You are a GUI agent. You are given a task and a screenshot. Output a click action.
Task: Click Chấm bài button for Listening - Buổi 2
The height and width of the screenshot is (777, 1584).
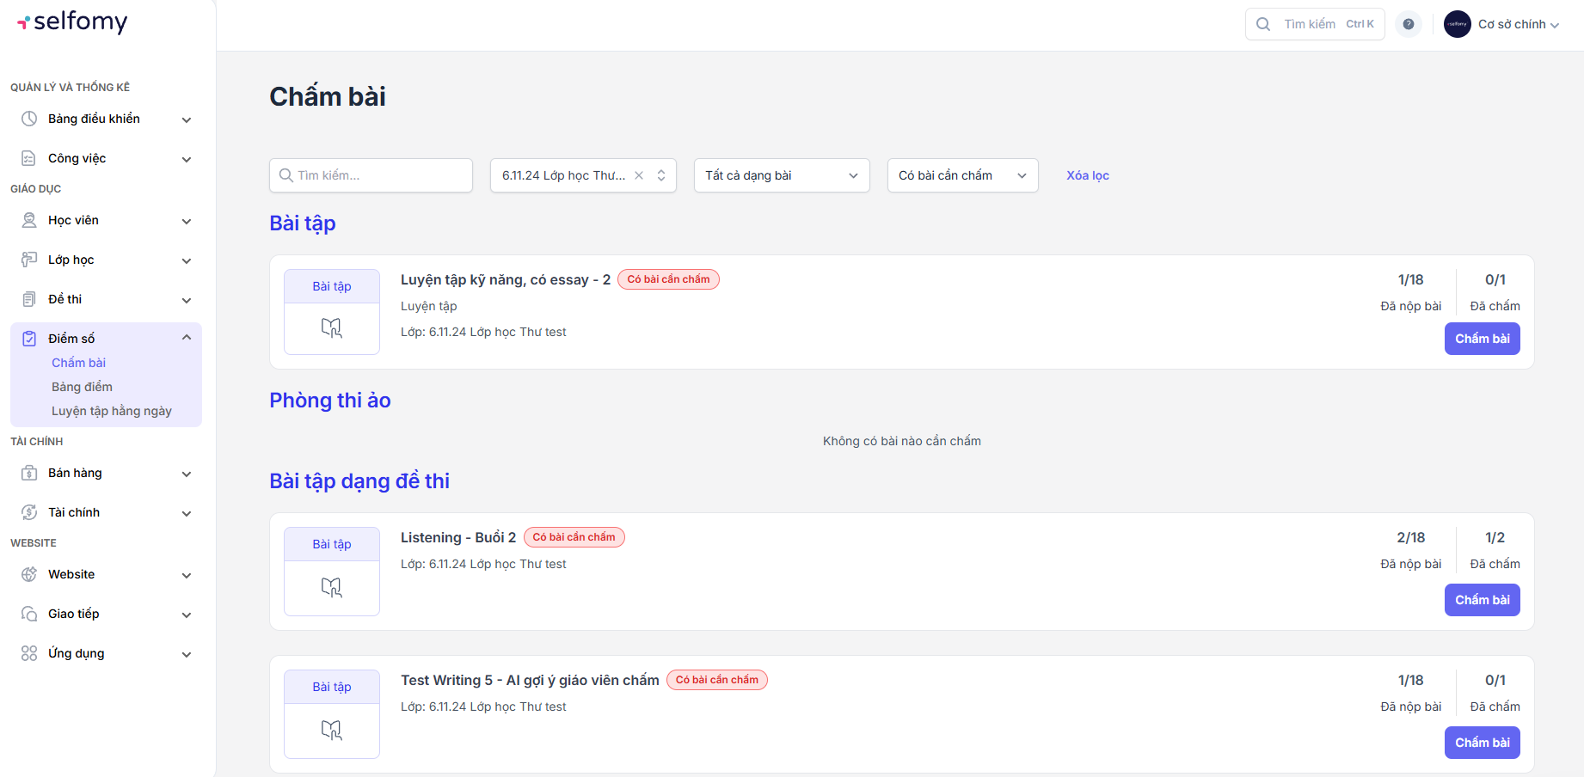(x=1482, y=600)
